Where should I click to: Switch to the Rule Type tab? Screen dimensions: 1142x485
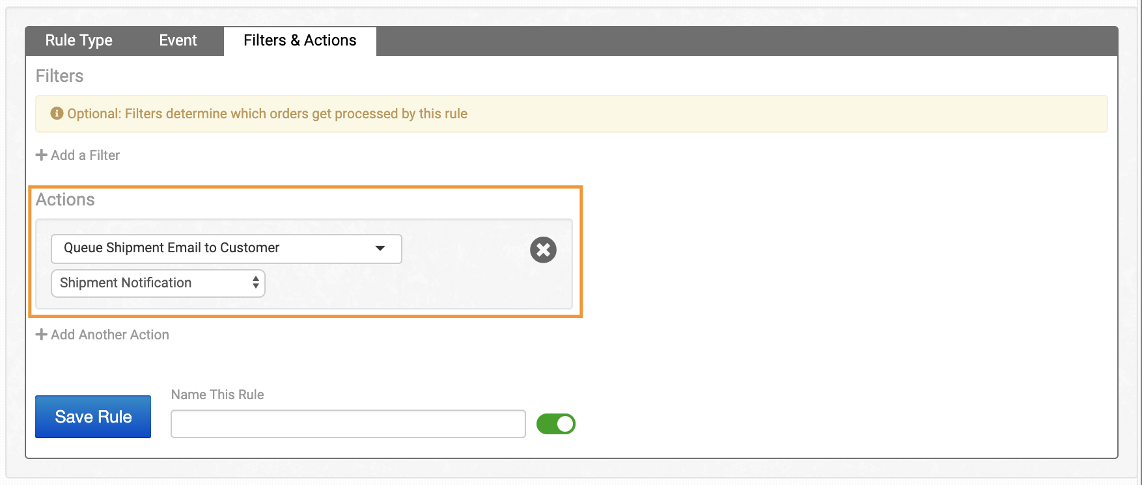pyautogui.click(x=78, y=40)
